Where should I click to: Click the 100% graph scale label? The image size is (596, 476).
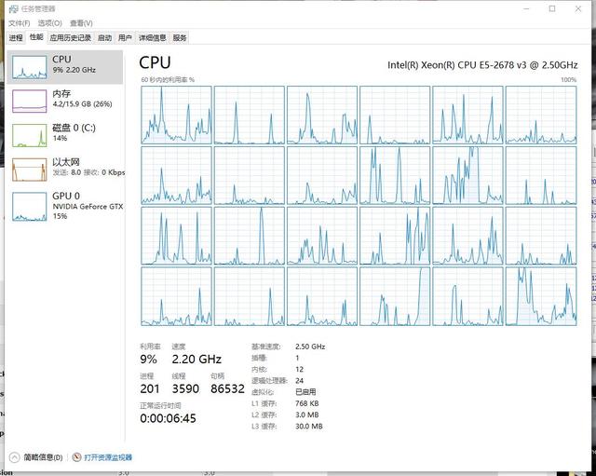tap(569, 80)
